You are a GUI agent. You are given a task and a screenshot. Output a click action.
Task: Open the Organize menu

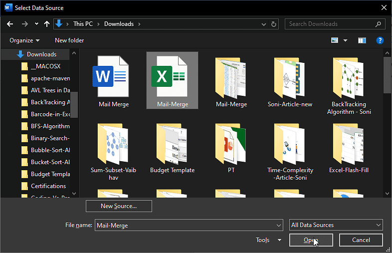tap(24, 40)
